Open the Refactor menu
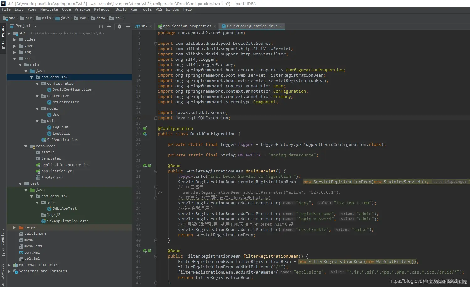The image size is (470, 287). [x=103, y=9]
